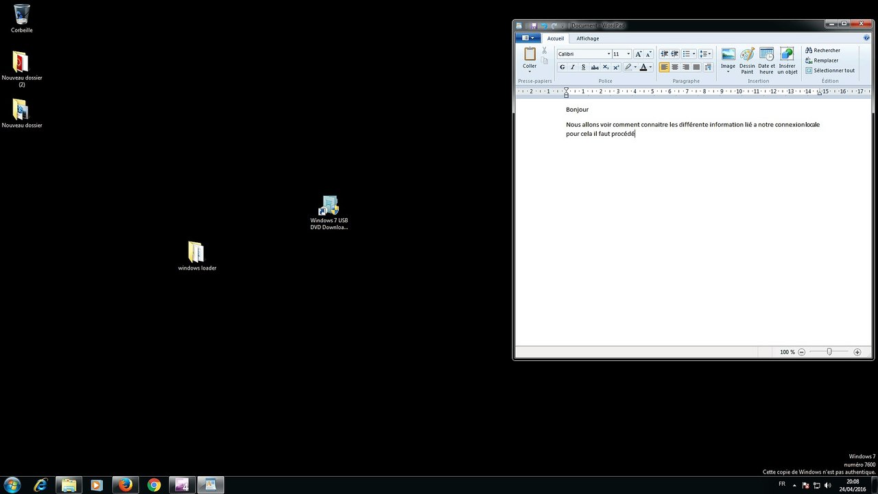Select the 'Nouveau dossier (2)' desktop folder
The image size is (878, 494).
pos(21,69)
